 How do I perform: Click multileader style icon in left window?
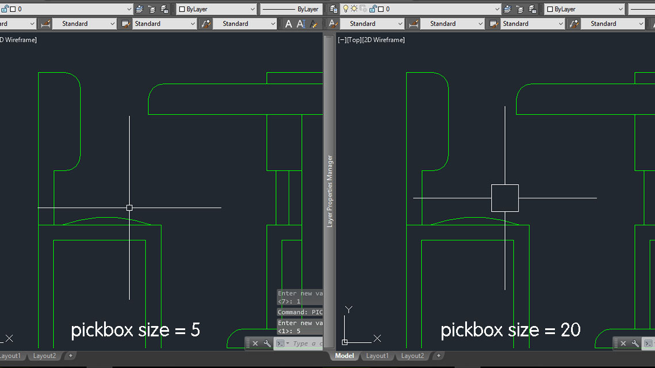coord(206,24)
